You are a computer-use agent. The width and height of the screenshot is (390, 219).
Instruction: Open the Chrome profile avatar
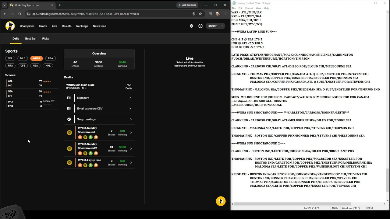[218, 14]
